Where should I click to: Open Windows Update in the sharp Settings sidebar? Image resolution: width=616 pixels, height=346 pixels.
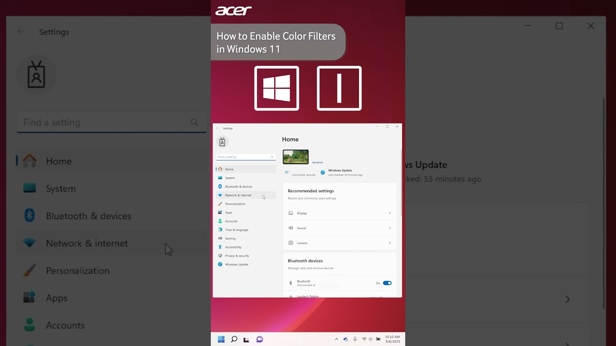point(246,264)
